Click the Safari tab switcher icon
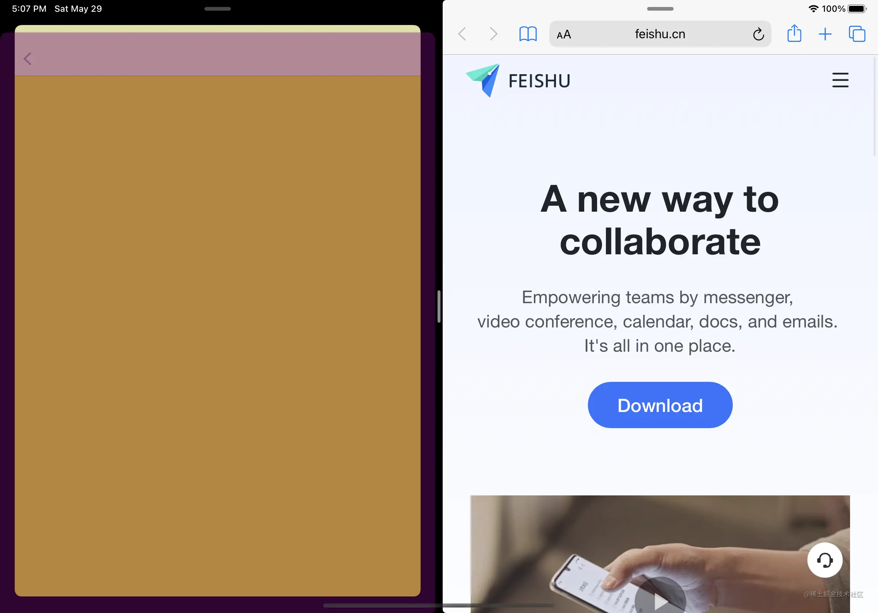 [x=856, y=34]
